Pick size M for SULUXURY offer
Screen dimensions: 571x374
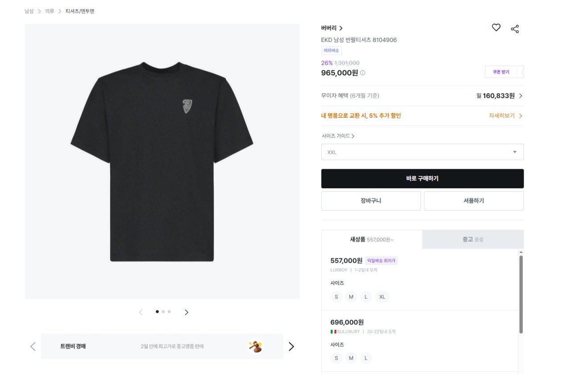point(351,358)
